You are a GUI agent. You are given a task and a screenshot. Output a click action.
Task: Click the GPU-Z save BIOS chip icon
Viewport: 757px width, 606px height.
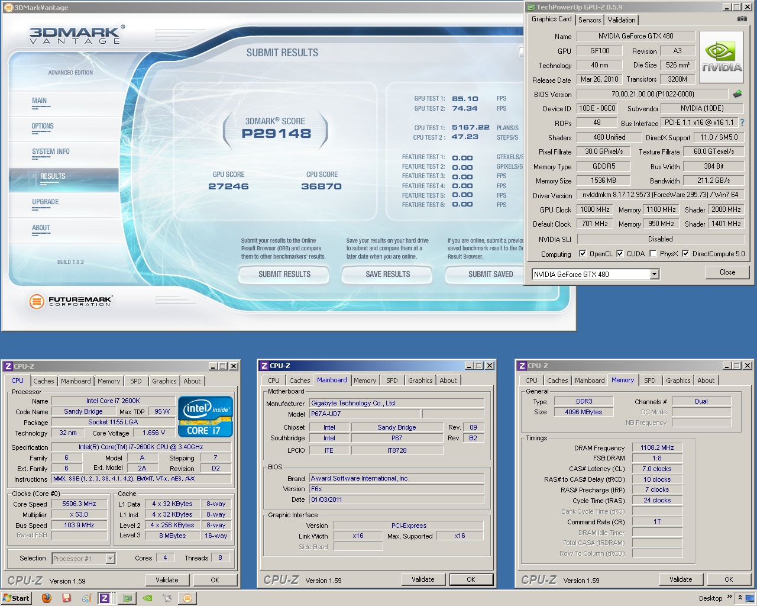point(737,94)
